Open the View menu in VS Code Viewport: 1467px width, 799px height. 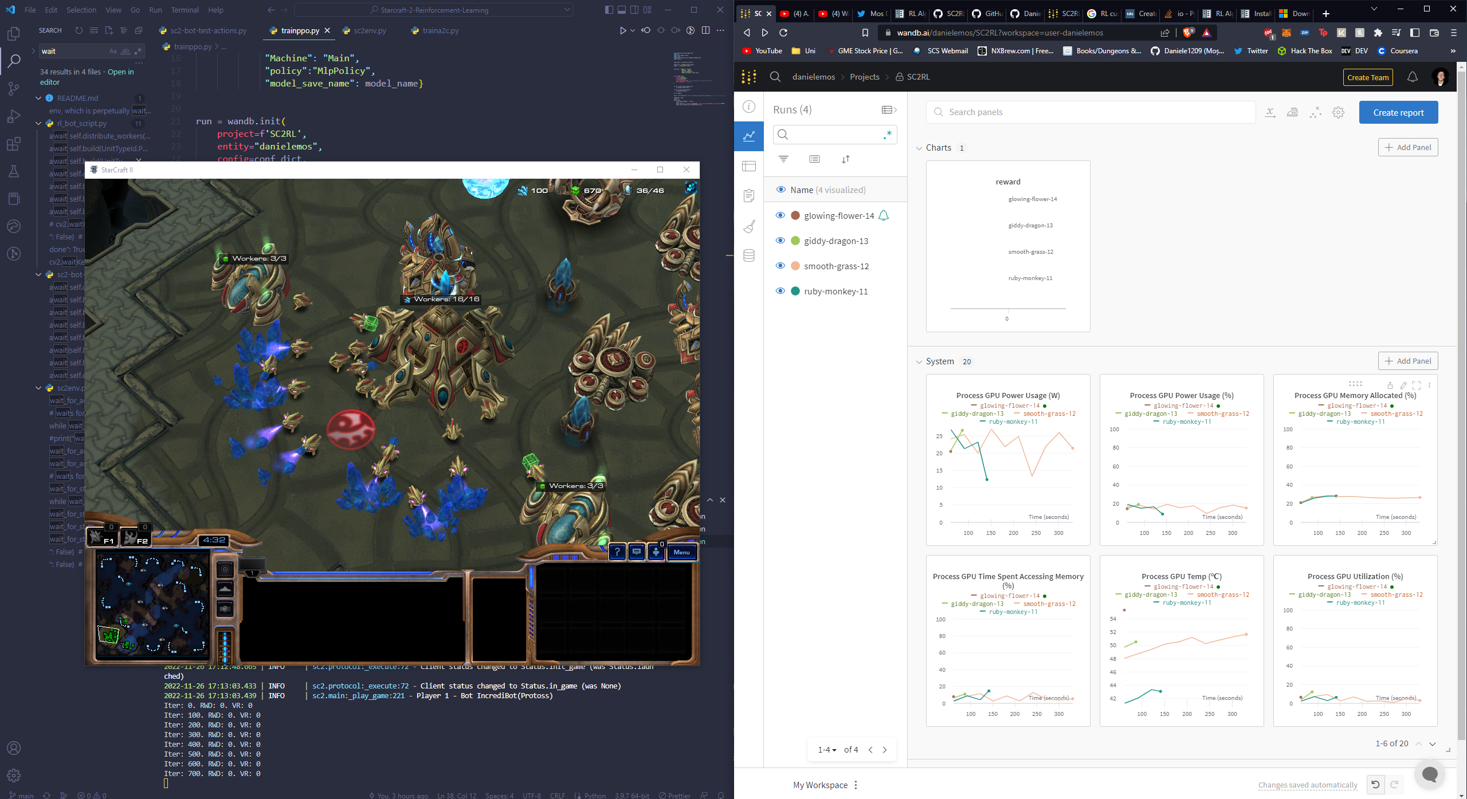[113, 10]
